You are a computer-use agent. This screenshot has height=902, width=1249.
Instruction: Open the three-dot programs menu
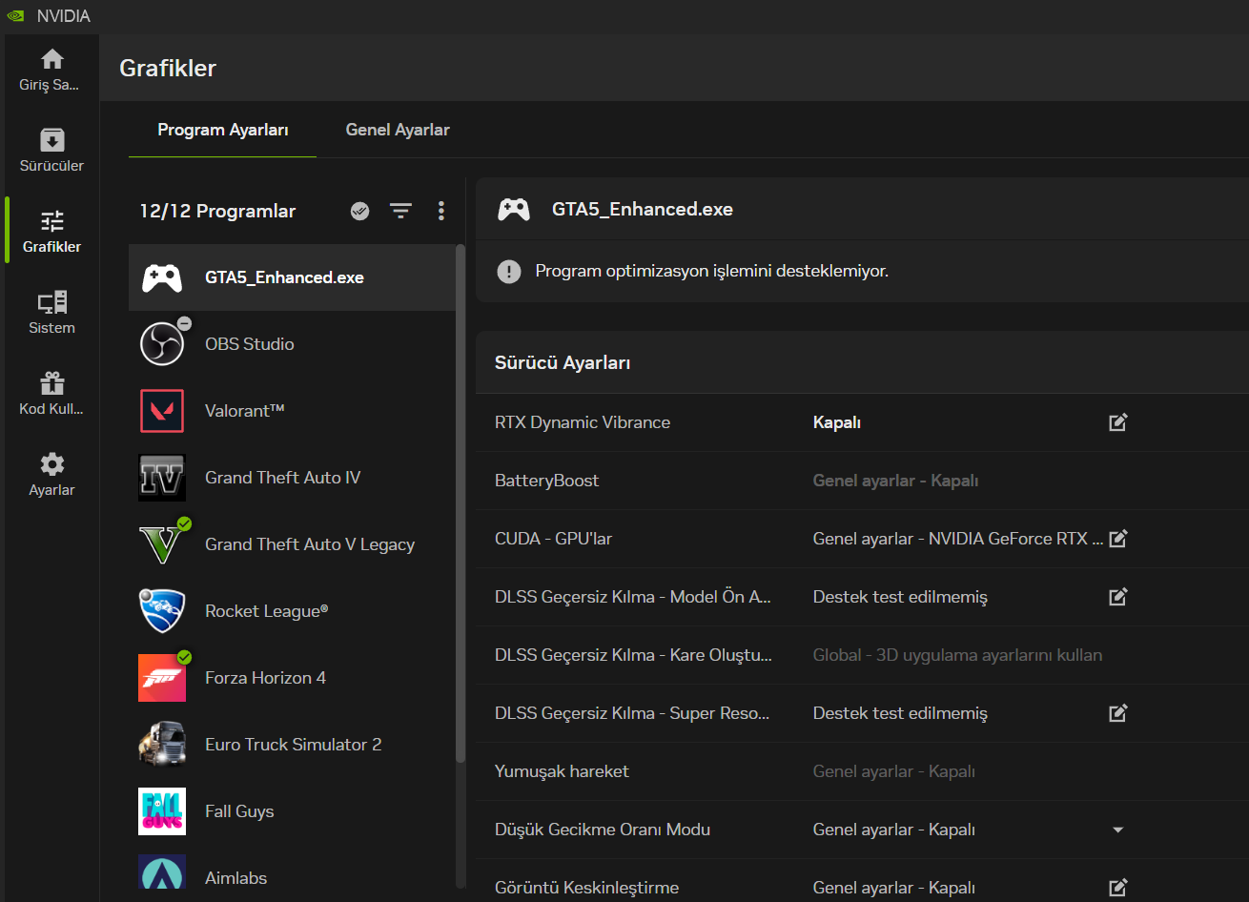pyautogui.click(x=440, y=211)
